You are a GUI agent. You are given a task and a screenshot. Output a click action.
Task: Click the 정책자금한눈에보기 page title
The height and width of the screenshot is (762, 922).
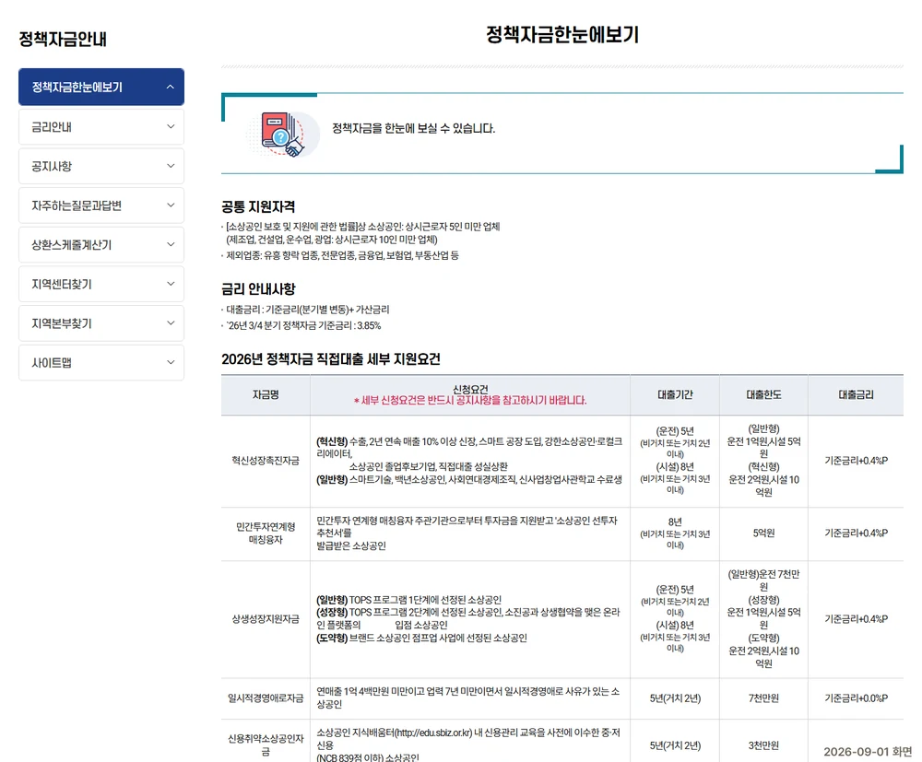coord(562,35)
